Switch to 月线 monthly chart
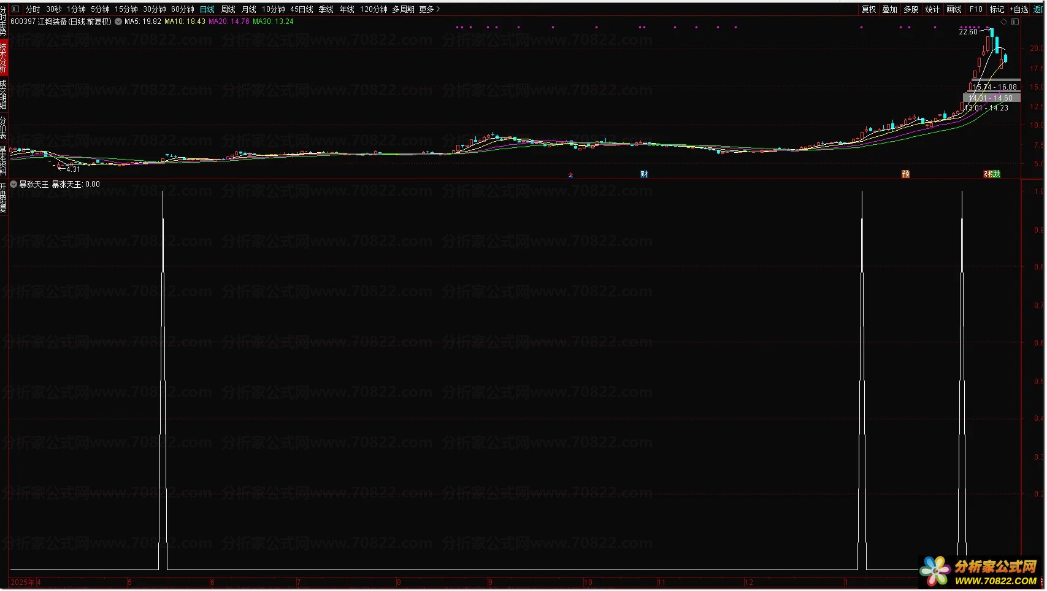Image resolution: width=1047 pixels, height=591 pixels. 249,9
